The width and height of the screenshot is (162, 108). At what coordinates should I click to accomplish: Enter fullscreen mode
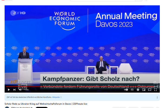156,90
